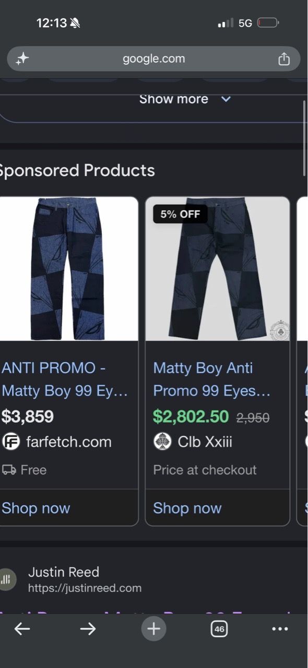This screenshot has width=308, height=668.
Task: Go forward with the right arrow
Action: pos(88,629)
